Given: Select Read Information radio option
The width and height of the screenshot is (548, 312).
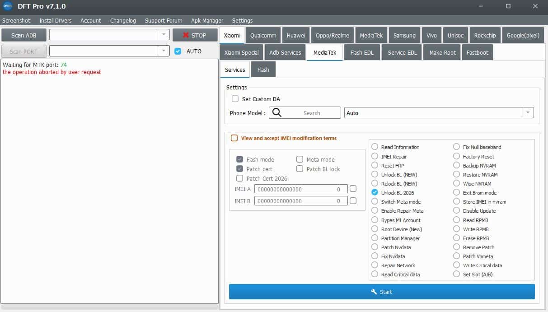Looking at the screenshot, I should (375, 147).
